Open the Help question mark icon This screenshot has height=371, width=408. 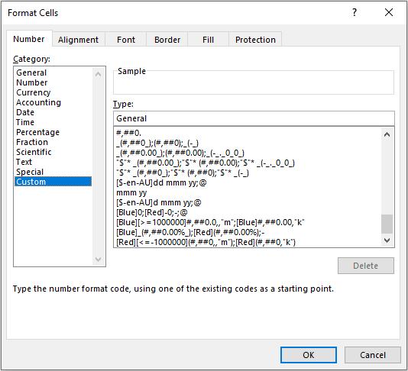(x=355, y=12)
